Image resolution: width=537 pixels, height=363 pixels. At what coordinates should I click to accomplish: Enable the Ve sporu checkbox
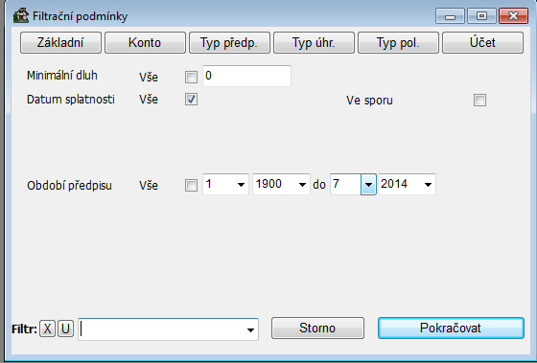[479, 101]
